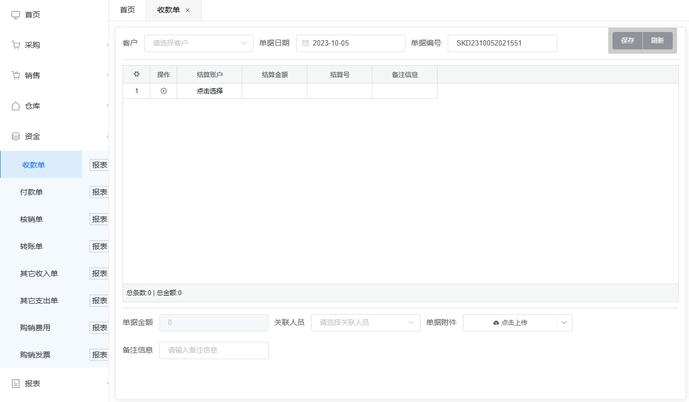The height and width of the screenshot is (402, 689).
Task: Open the attachment list dropdown arrow
Action: click(564, 323)
